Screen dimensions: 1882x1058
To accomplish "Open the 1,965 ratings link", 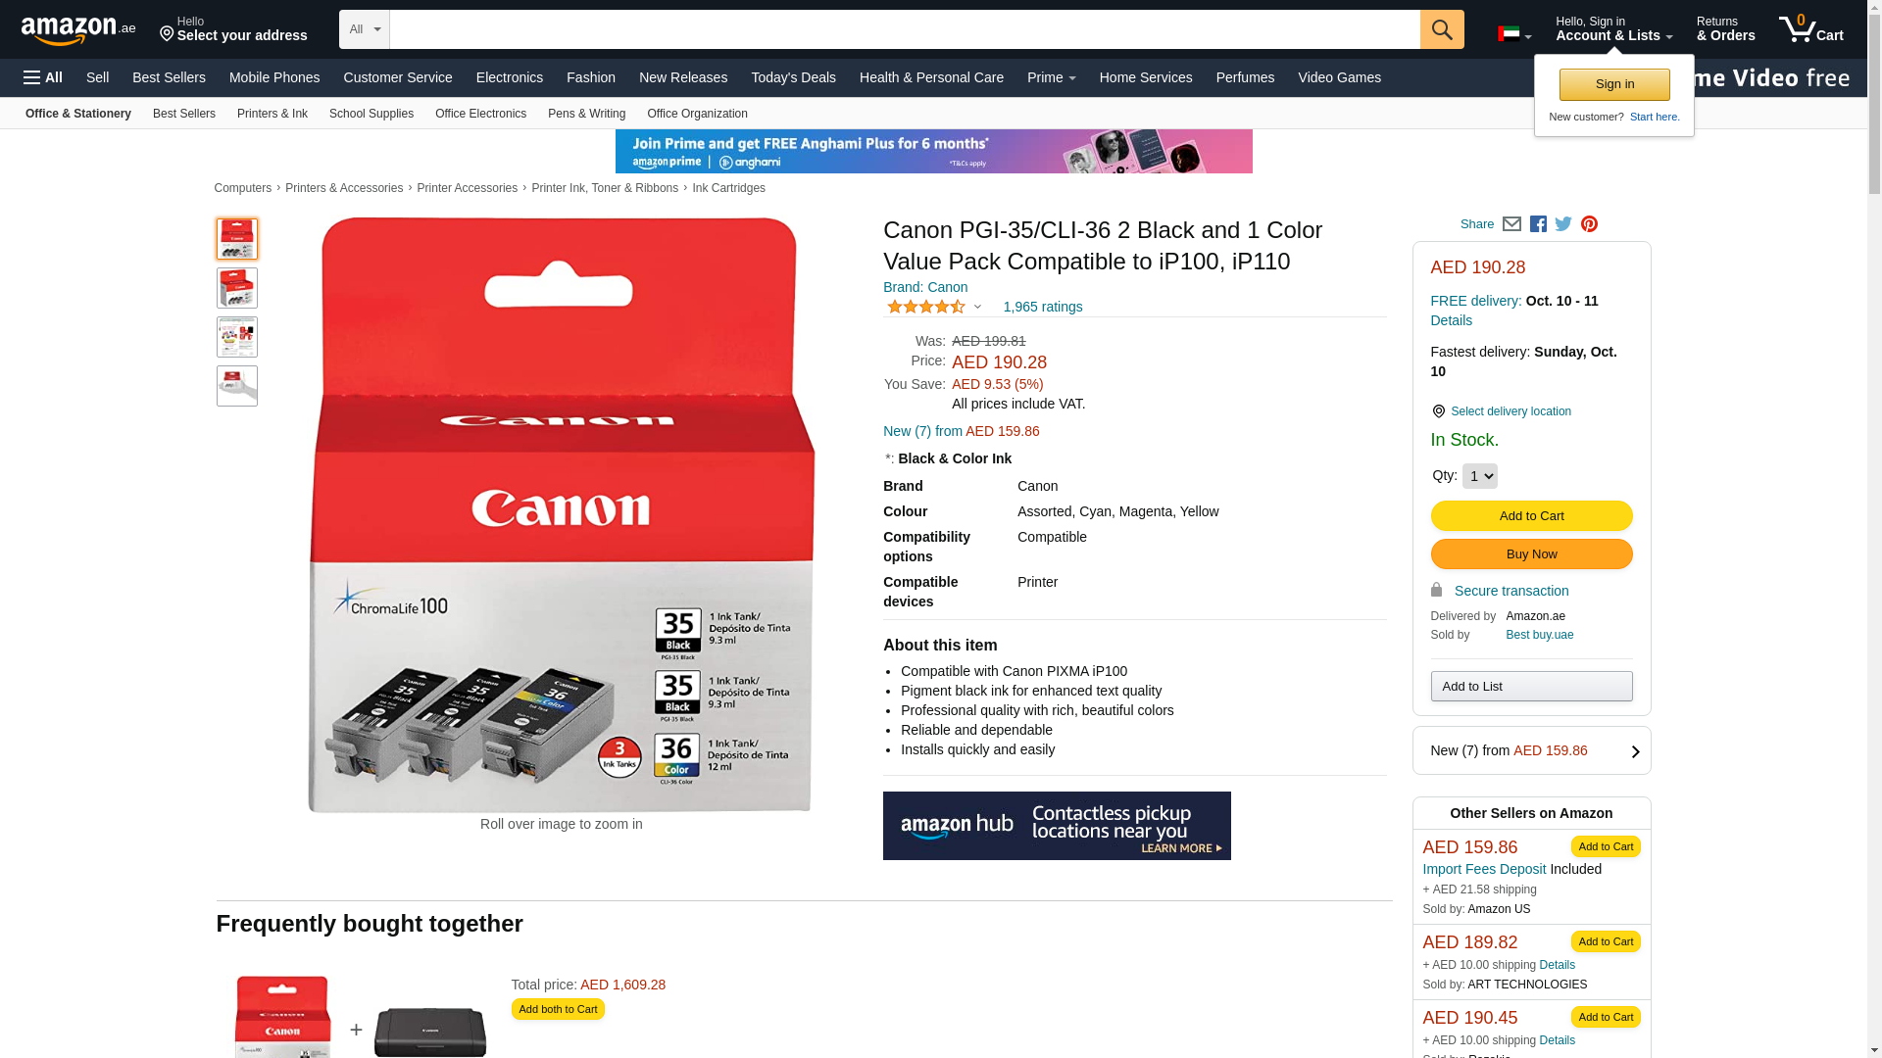I will pyautogui.click(x=1042, y=307).
